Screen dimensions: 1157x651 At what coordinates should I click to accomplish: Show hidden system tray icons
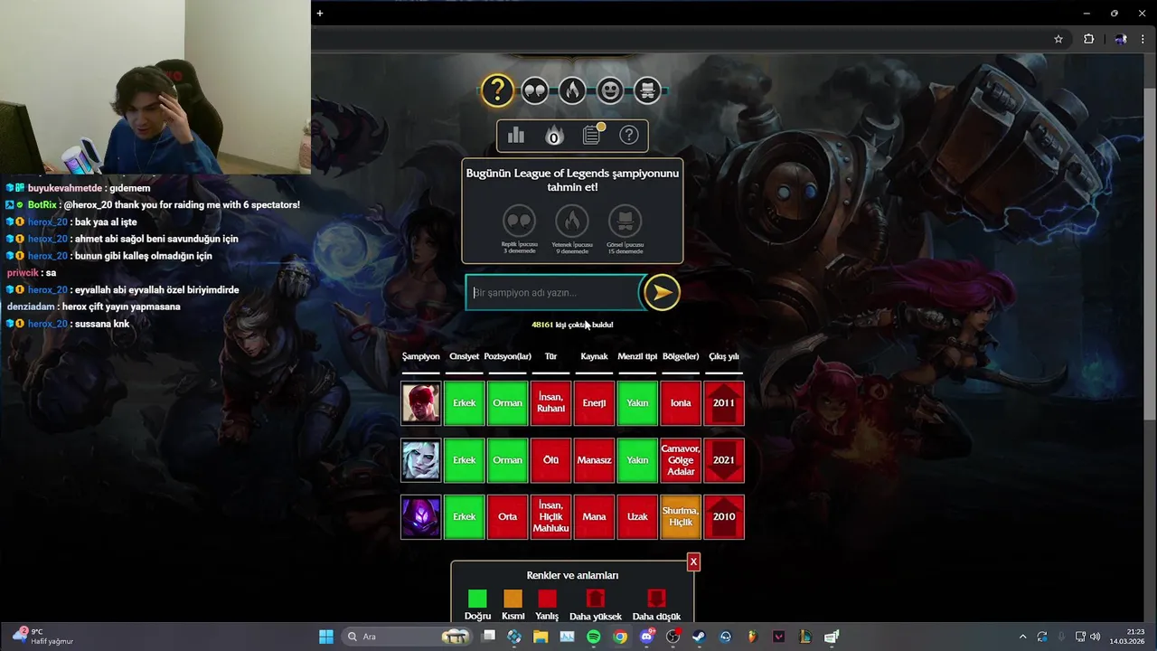1022,637
